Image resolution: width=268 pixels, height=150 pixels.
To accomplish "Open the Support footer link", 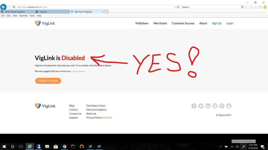I will 74,117.
